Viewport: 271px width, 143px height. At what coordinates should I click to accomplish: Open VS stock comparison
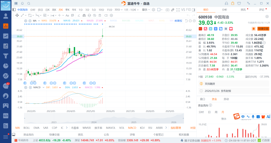[183, 10]
